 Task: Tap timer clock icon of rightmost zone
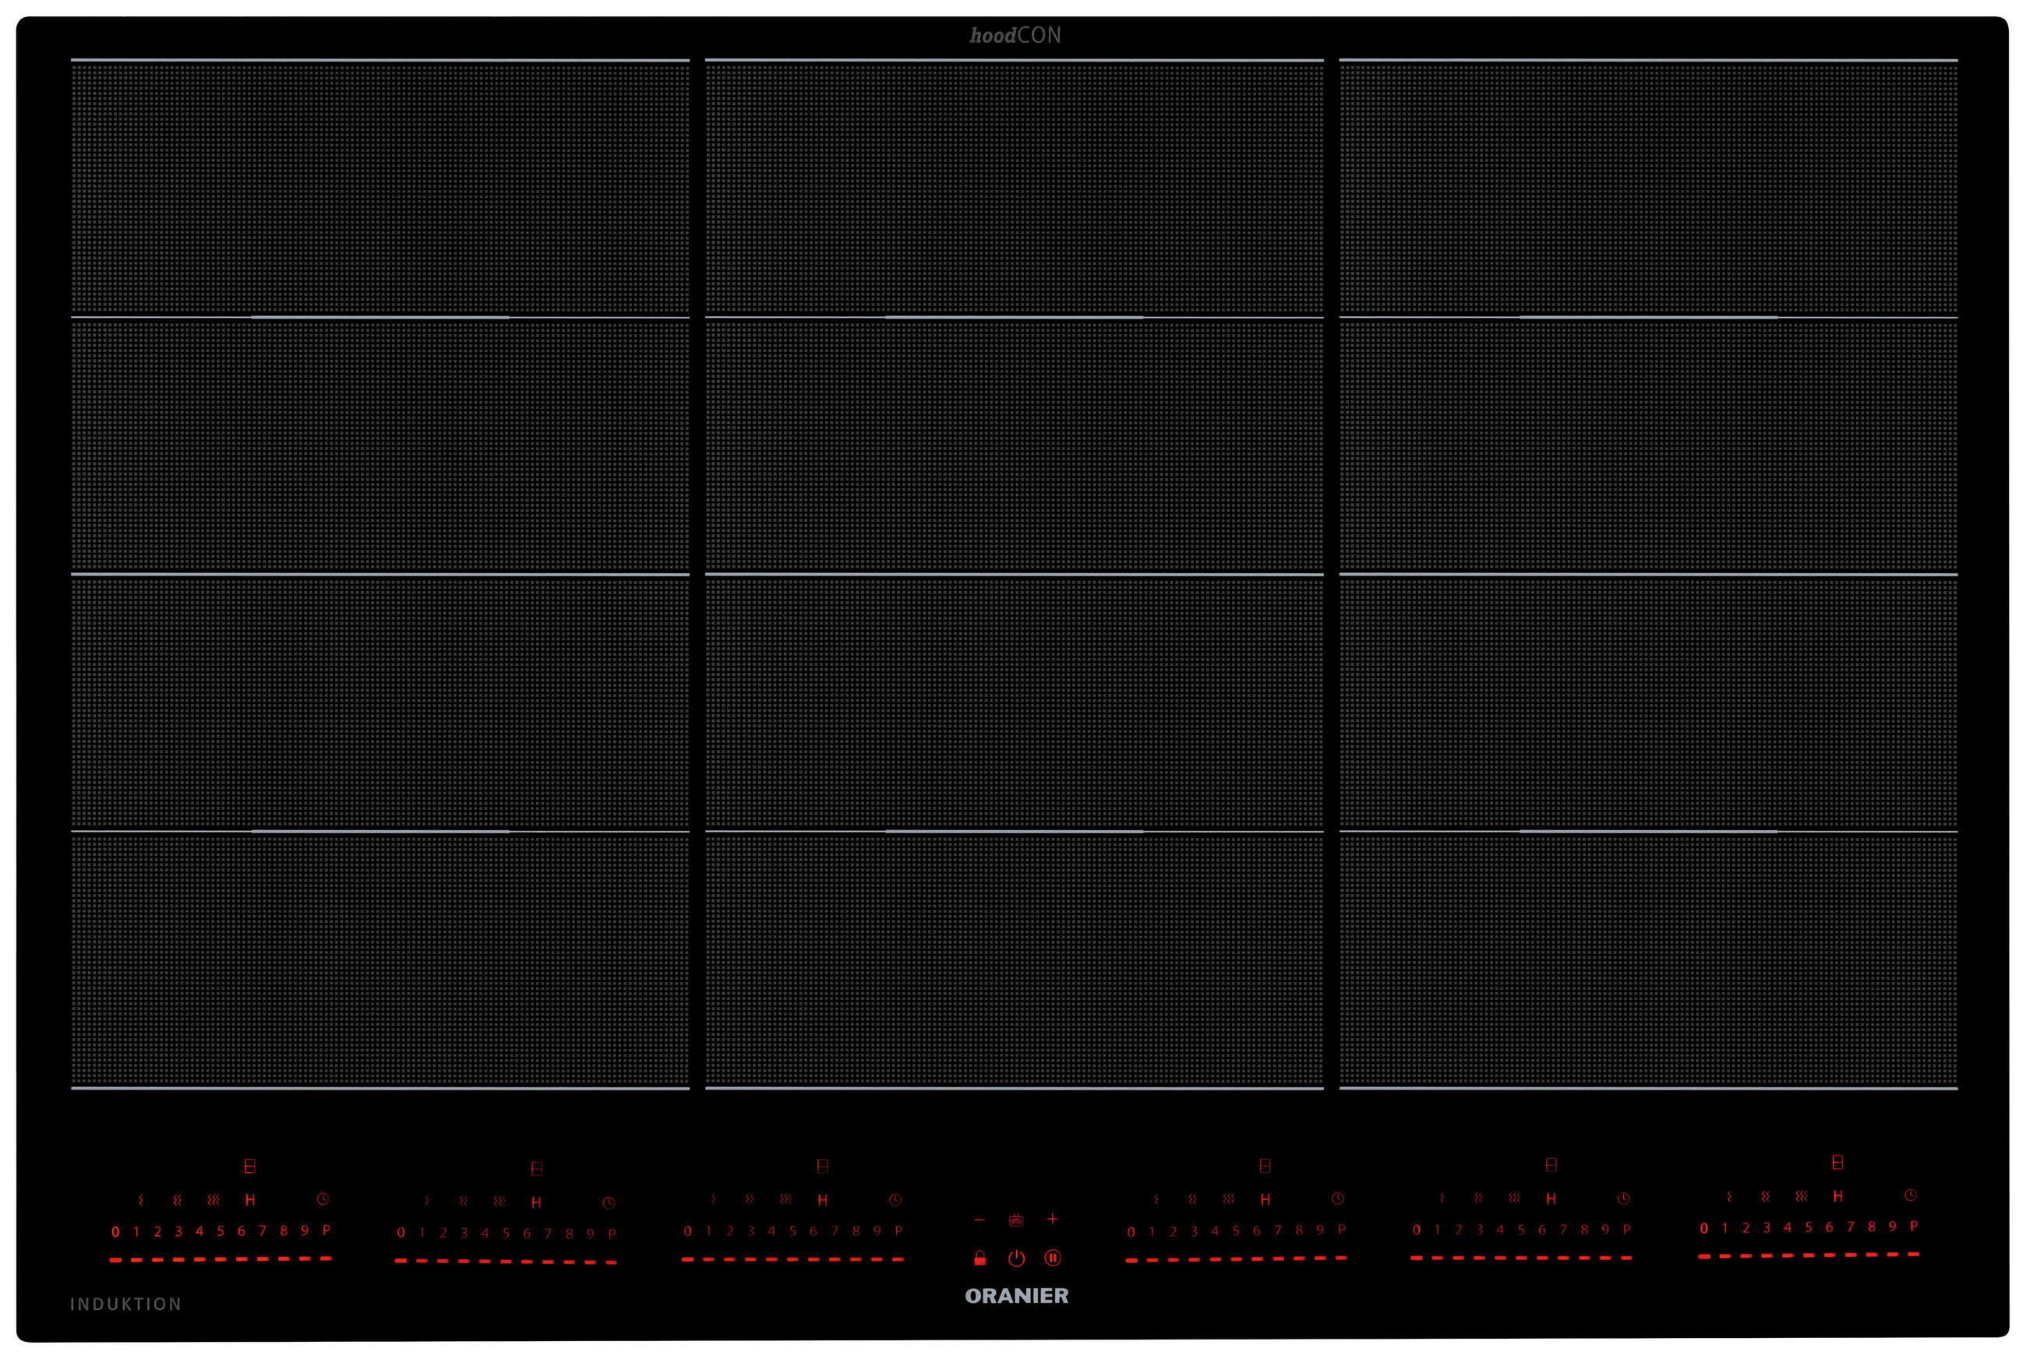click(1910, 1195)
